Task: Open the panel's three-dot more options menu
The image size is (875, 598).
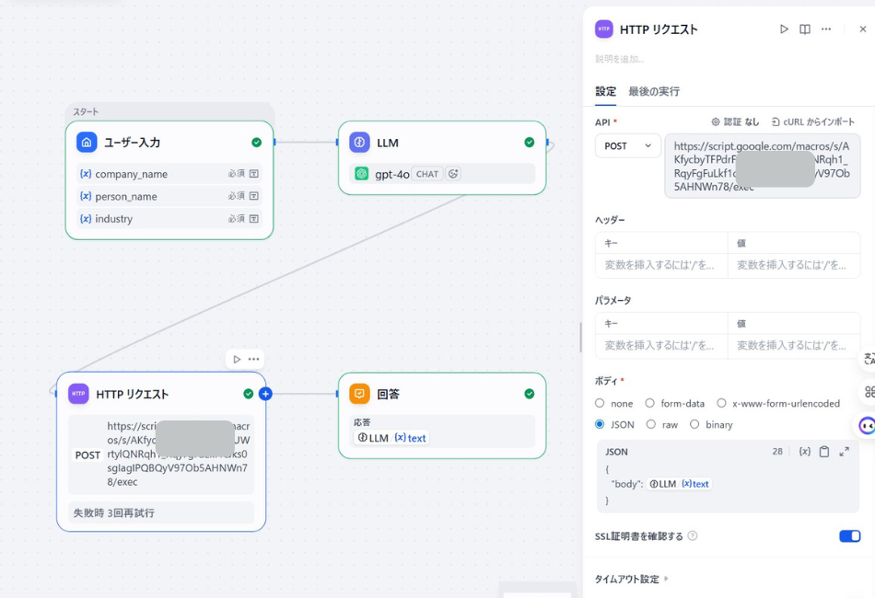Action: click(826, 29)
